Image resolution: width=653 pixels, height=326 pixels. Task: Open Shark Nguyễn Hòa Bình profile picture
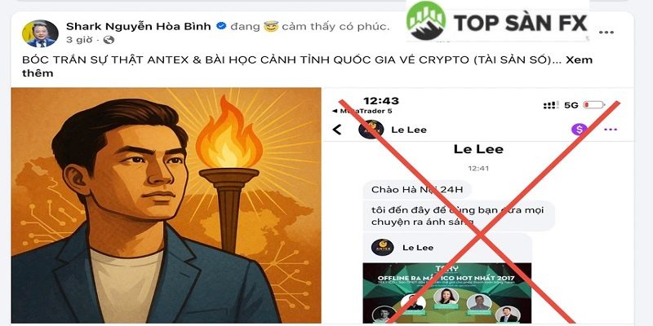[40, 33]
